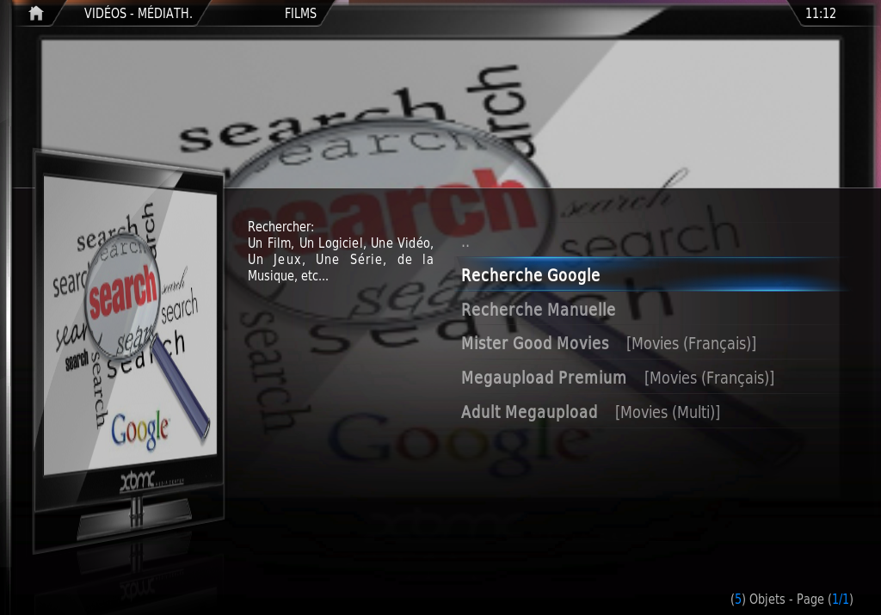Open Mister Good Movies source

point(650,343)
